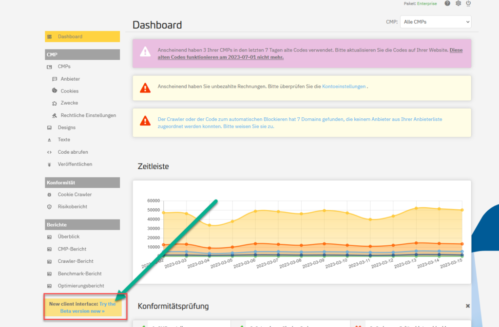The width and height of the screenshot is (499, 327).
Task: Open Rechtliche Einstellungen gavel icon
Action: 55,115
